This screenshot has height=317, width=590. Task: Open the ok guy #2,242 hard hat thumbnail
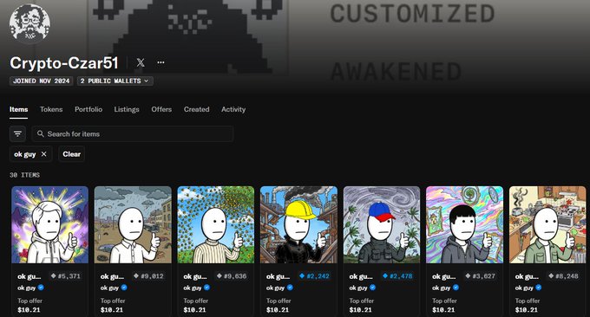[298, 224]
